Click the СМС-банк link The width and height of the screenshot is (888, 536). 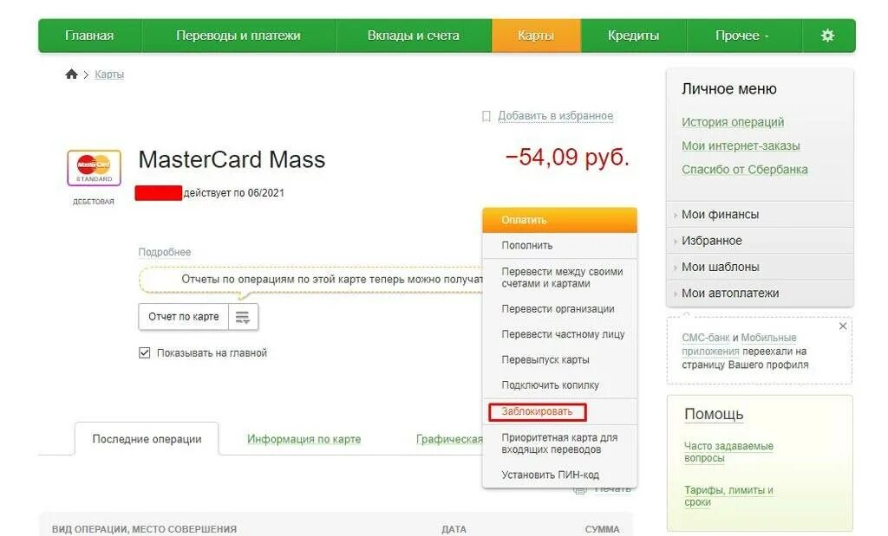(706, 338)
